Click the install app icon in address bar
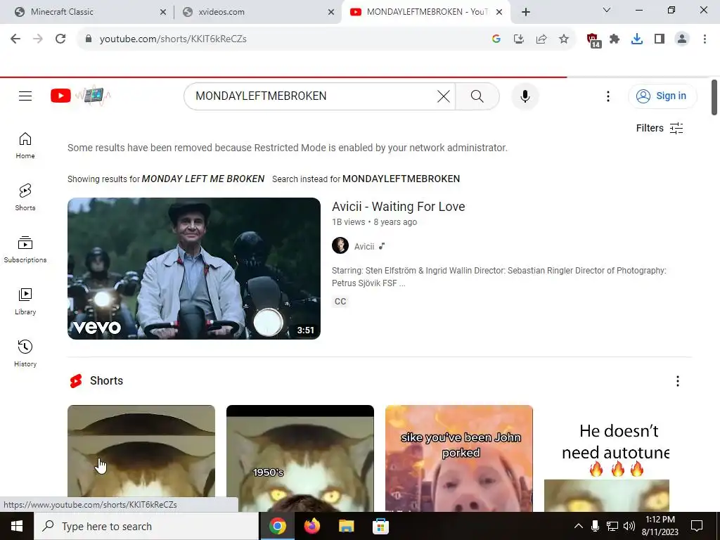This screenshot has width=720, height=540. coord(519,39)
